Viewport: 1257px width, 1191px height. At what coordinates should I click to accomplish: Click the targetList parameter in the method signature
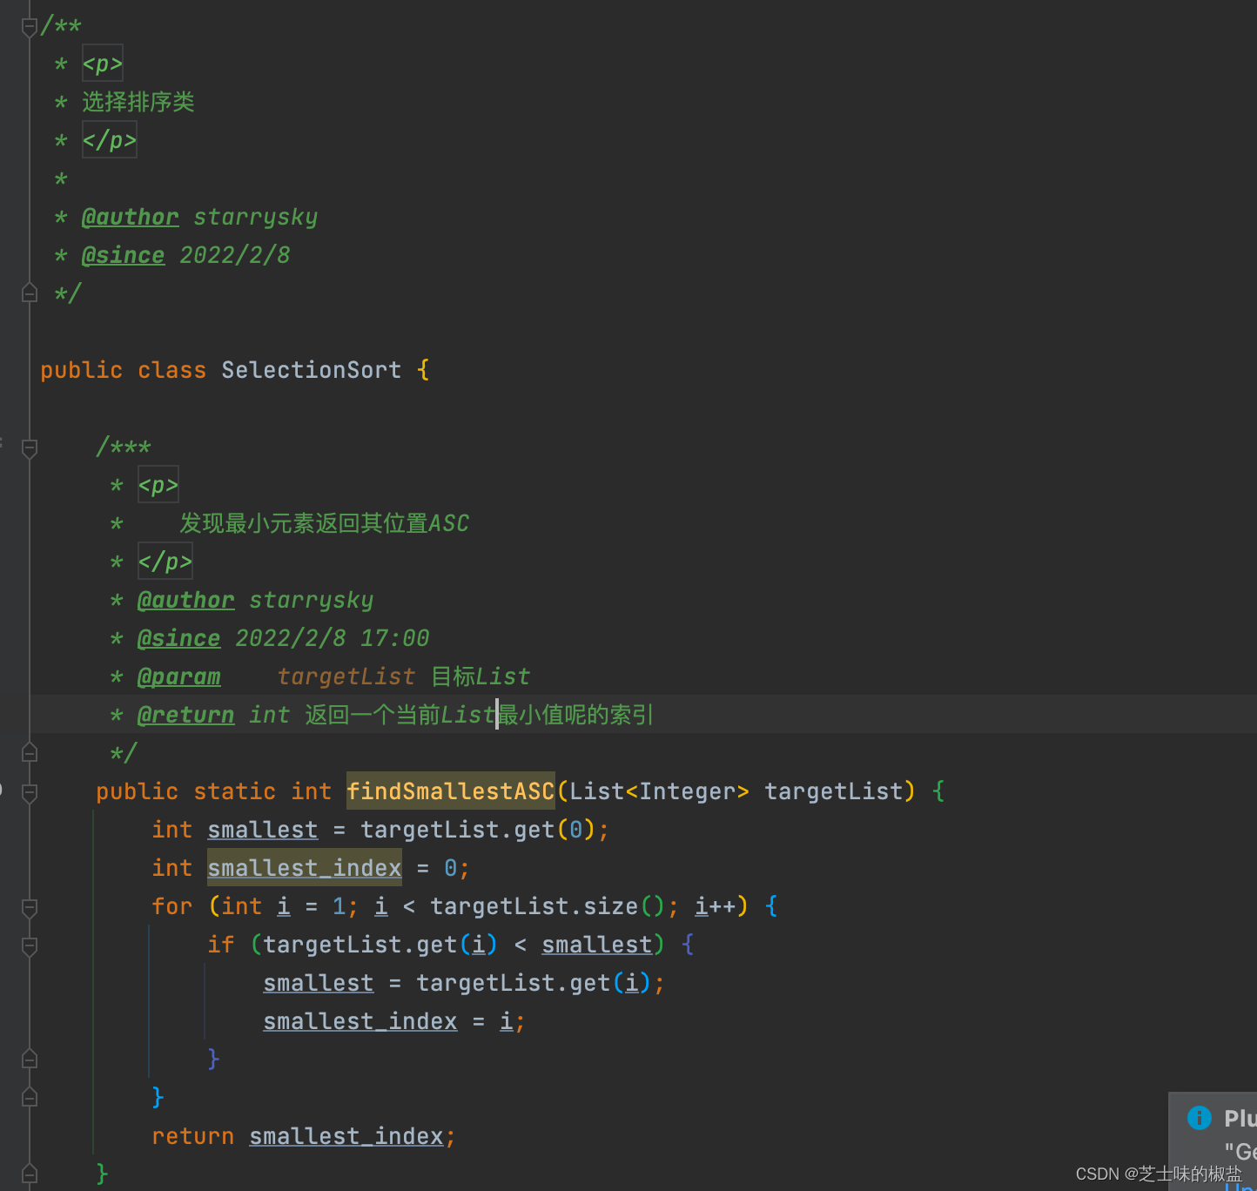[834, 791]
